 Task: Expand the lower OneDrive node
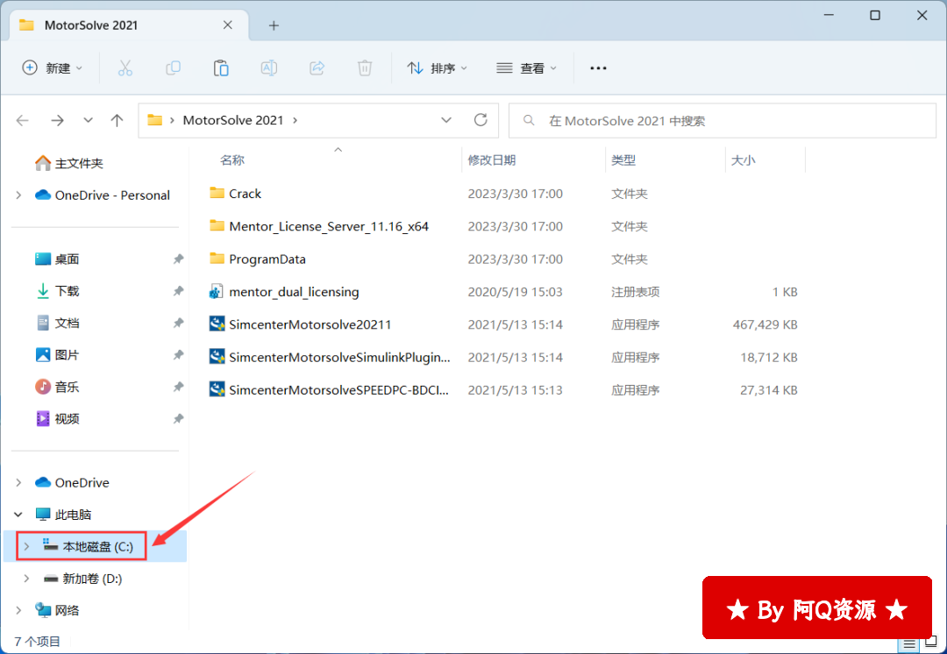(18, 482)
